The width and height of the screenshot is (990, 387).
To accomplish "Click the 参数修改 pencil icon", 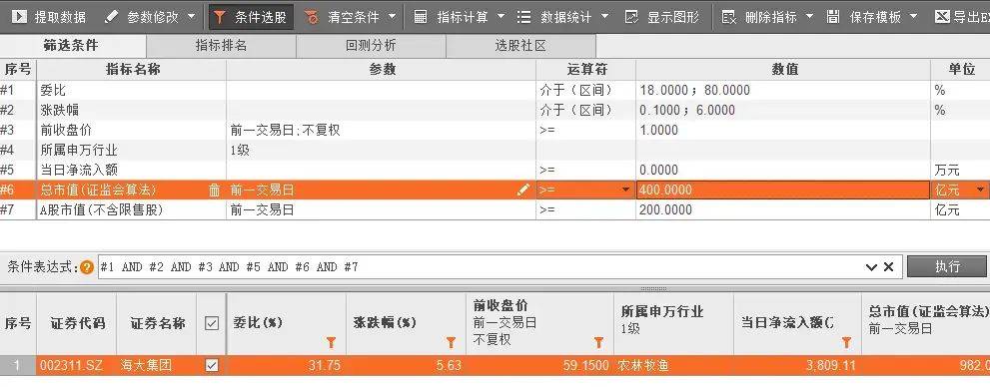I will point(111,16).
